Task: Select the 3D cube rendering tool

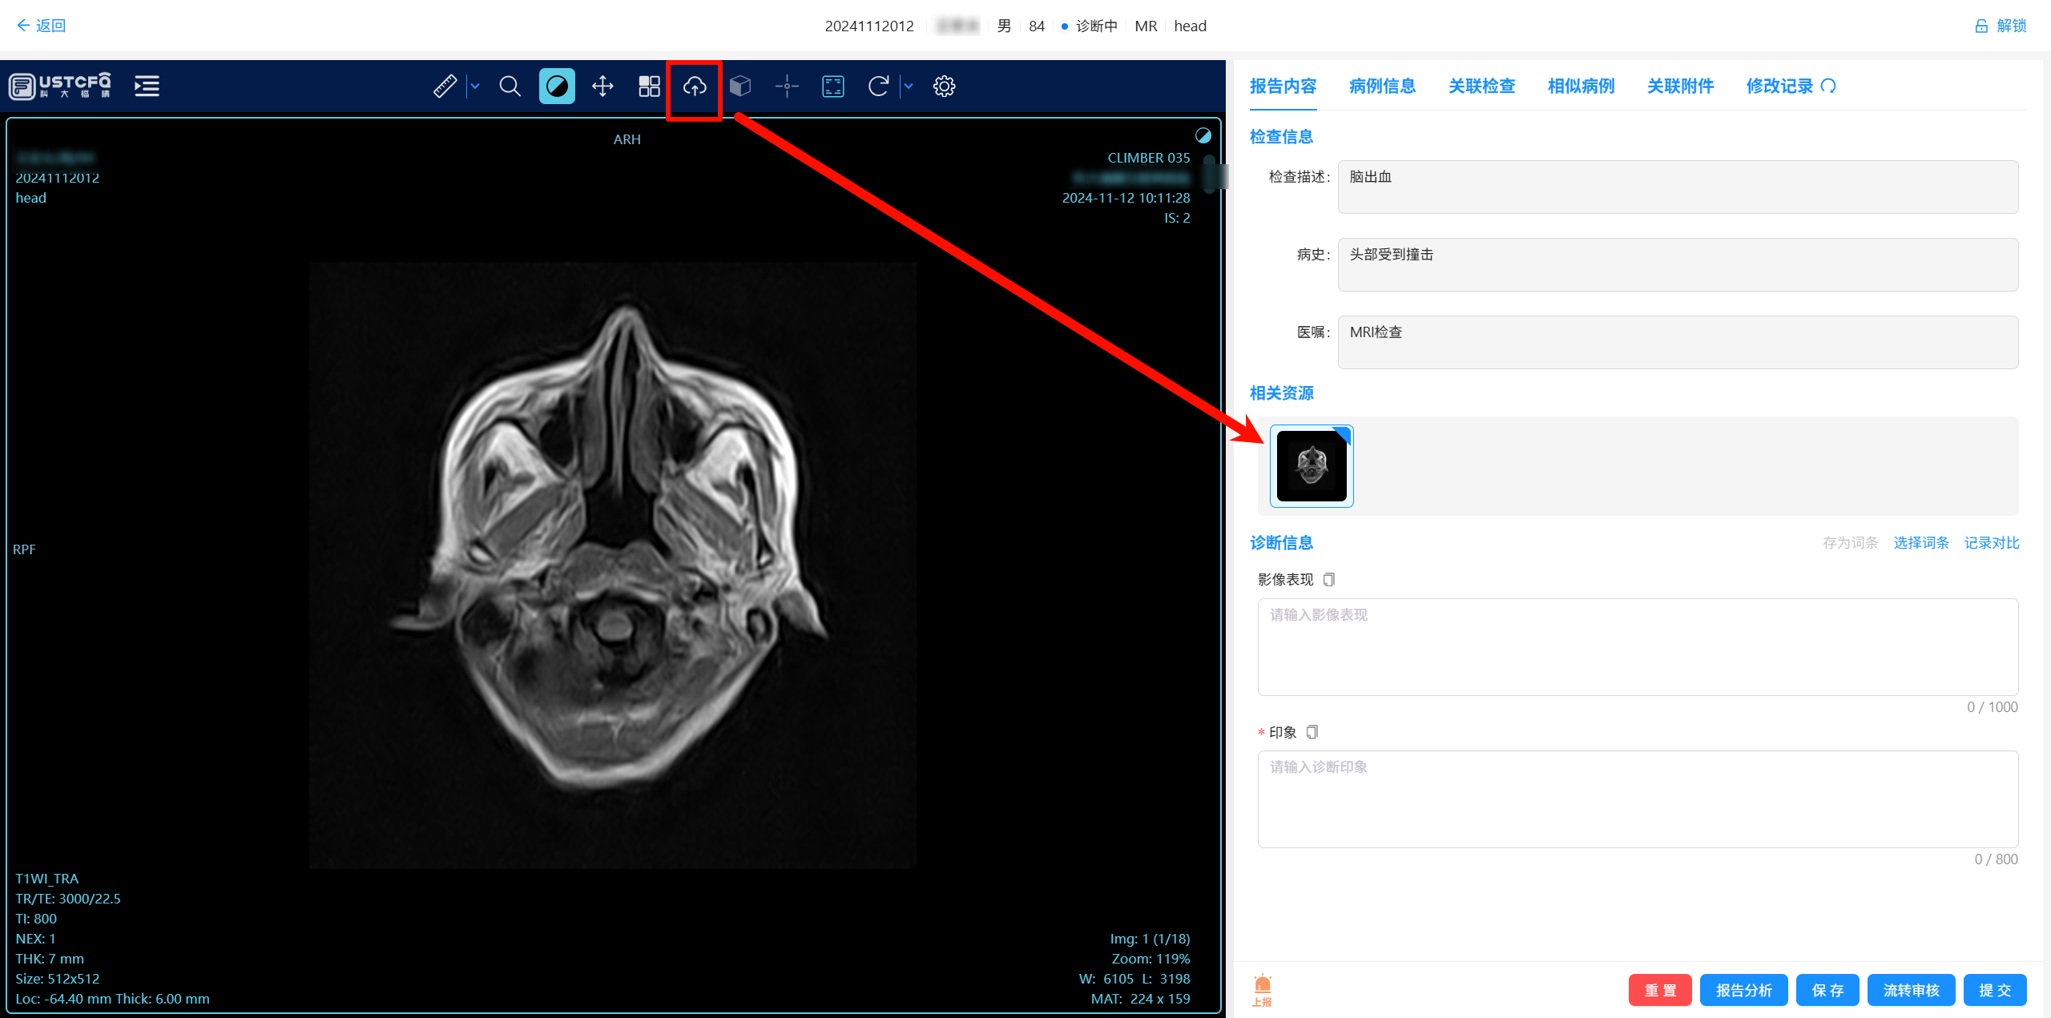Action: [740, 86]
